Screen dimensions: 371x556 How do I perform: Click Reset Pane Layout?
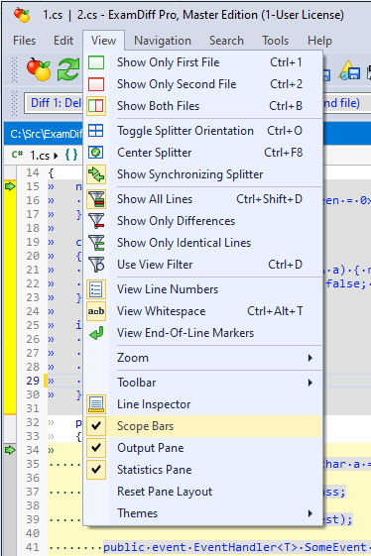click(165, 492)
